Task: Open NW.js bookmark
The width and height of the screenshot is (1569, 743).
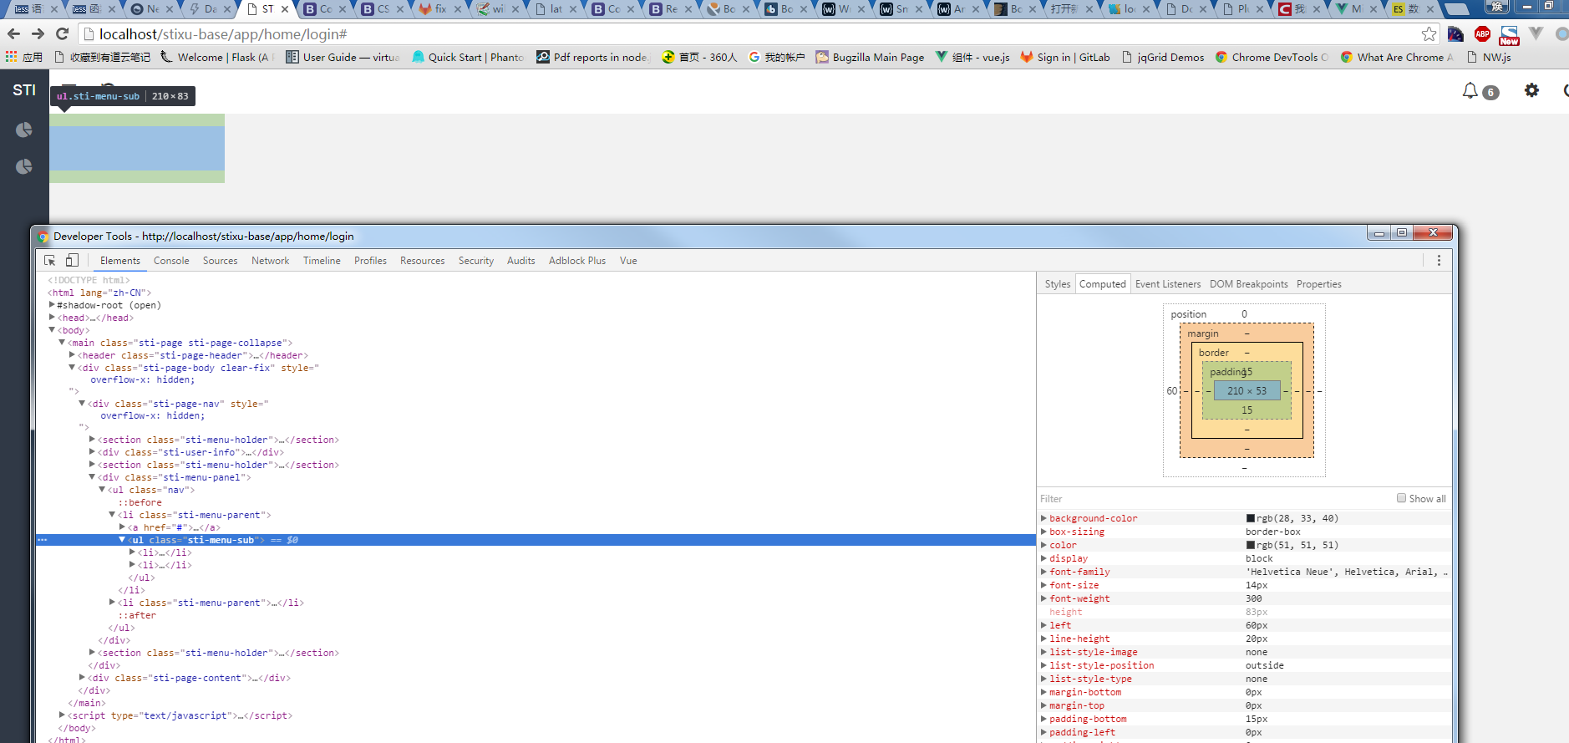Action: (1489, 57)
